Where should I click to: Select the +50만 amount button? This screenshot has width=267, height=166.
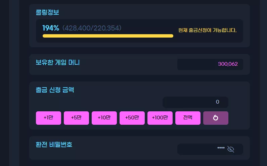(x=132, y=118)
